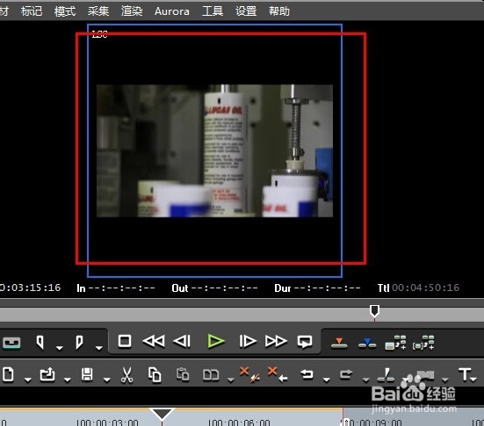Click the preview scrub bar position marker
The image size is (484, 426).
point(374,311)
